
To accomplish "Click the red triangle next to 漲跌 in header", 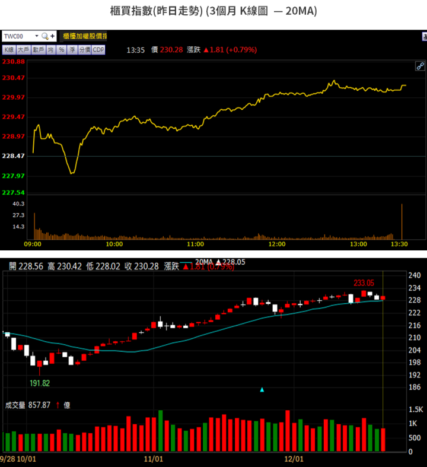I will coord(206,50).
